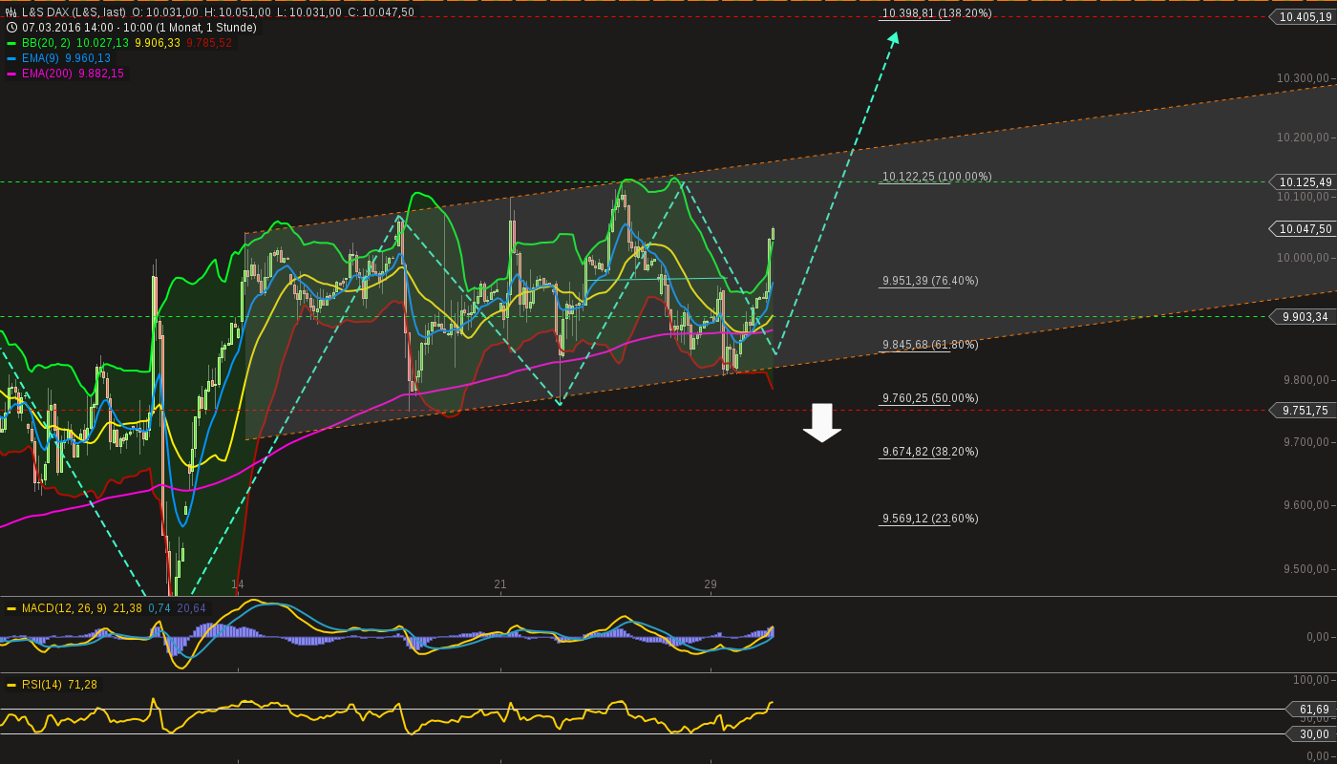This screenshot has width=1337, height=764.
Task: Click the RSI axis tag 30,00
Action: tap(1312, 734)
